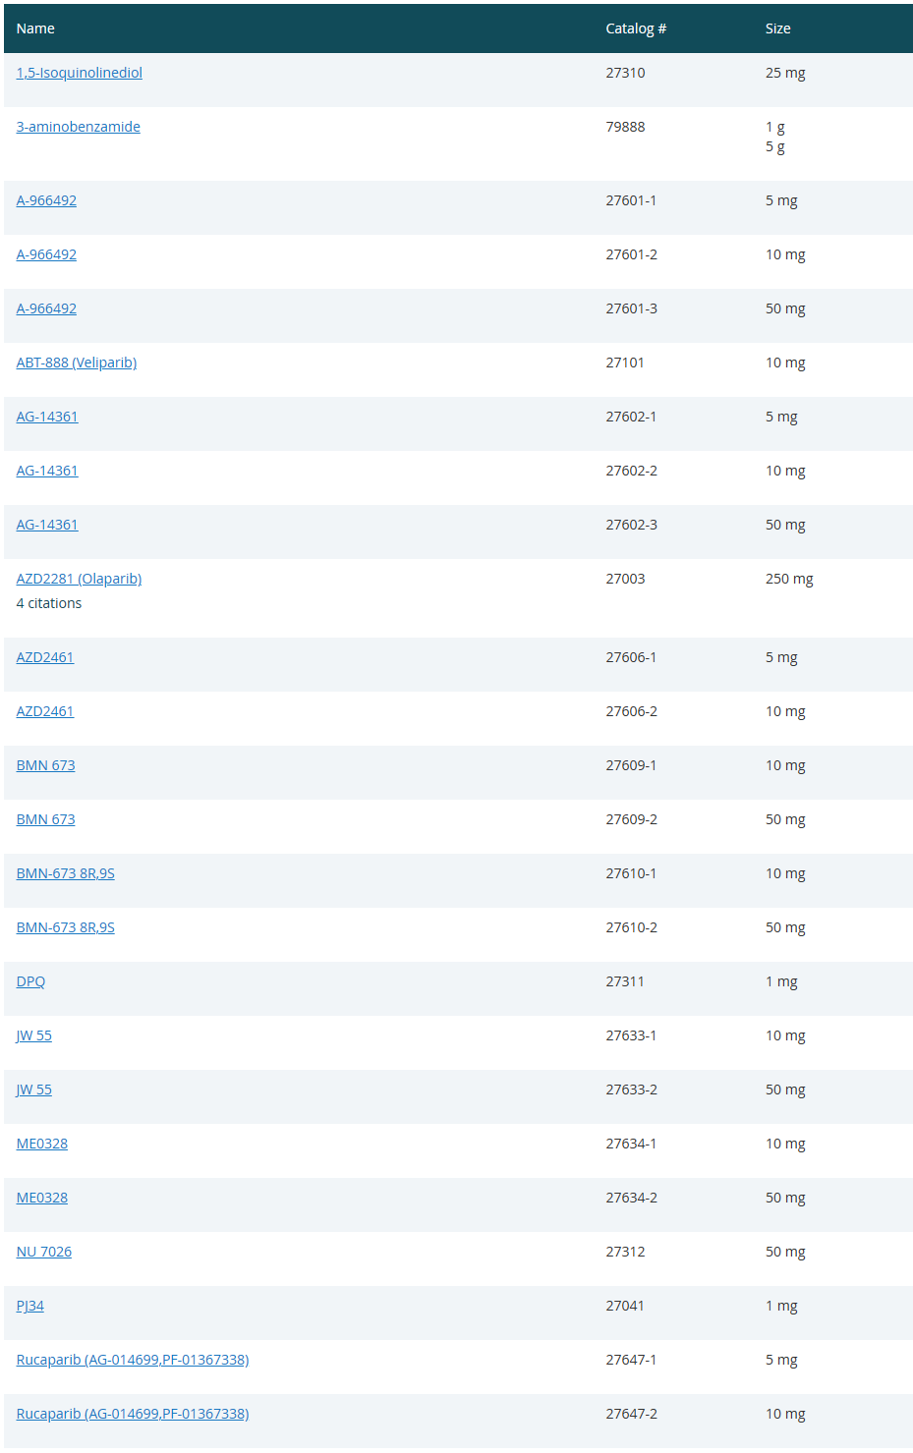Click the '4 citations' text under Olaparib
The width and height of the screenshot is (913, 1453).
coord(49,603)
